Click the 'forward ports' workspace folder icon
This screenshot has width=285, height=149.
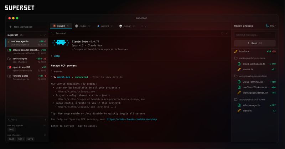click(x=9, y=76)
